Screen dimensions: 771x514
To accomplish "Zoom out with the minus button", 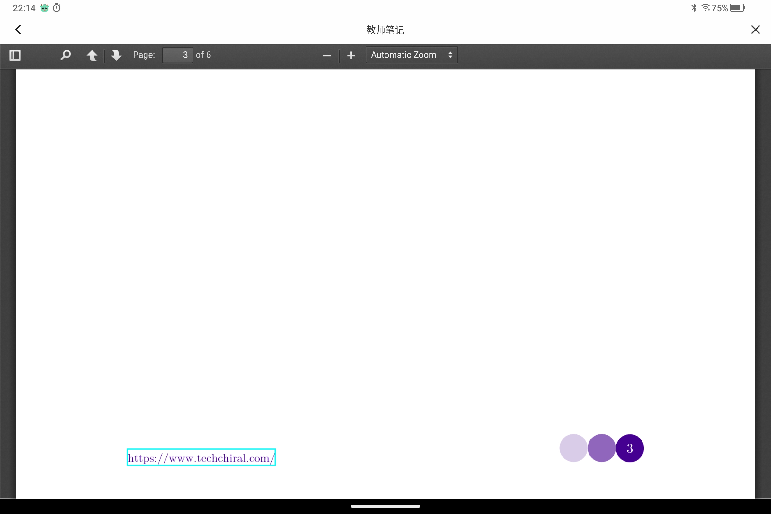I will tap(327, 55).
